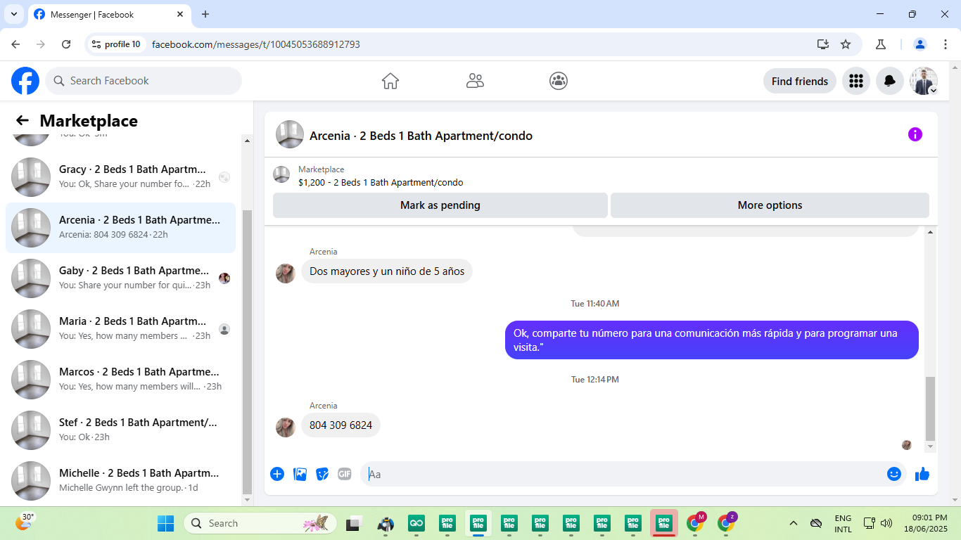Viewport: 961px width, 540px height.
Task: Click the Find friends button
Action: click(800, 81)
